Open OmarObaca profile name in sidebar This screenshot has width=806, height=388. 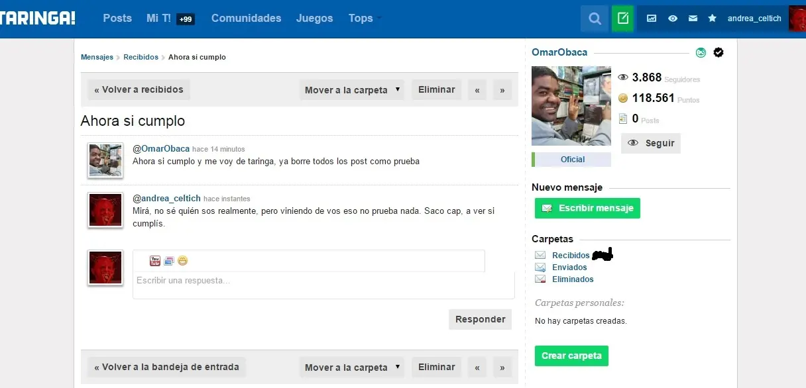559,52
